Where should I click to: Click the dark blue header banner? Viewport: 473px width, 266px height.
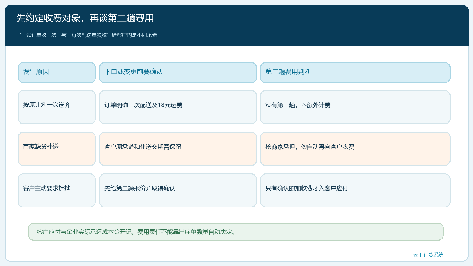[x=237, y=25]
